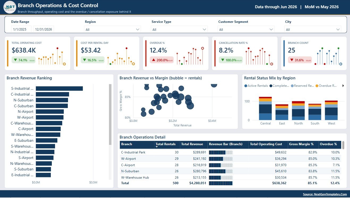Sort table by Gross Margin % header
Viewport: 350px width, 198px height.
click(x=303, y=144)
